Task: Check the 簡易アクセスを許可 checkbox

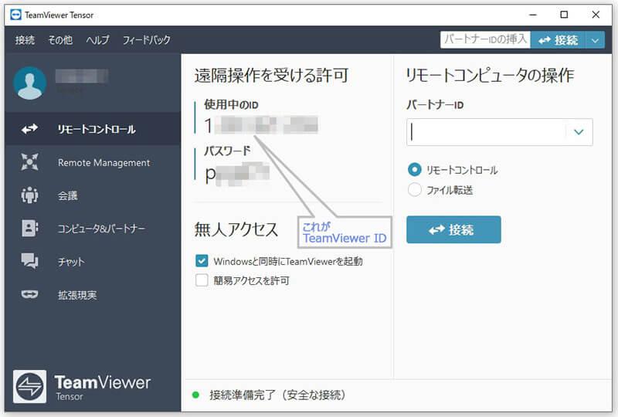Action: 202,280
